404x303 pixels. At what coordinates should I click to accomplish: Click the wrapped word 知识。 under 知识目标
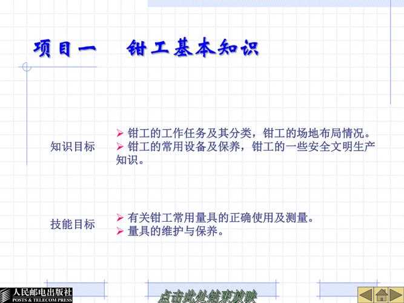(x=130, y=160)
